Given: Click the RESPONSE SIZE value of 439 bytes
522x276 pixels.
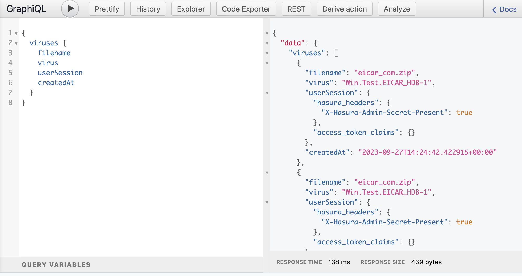Looking at the screenshot, I should [426, 262].
